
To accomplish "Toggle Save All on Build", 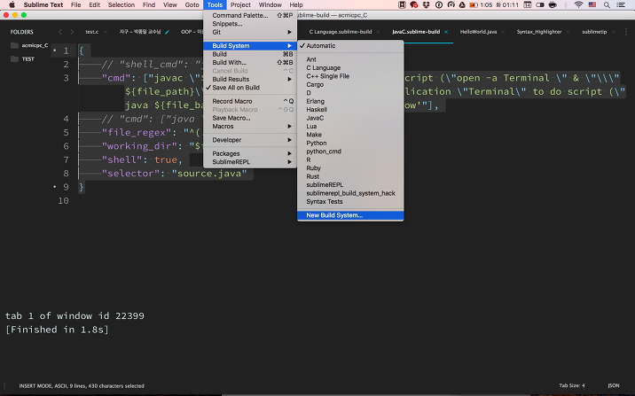I will 250,88.
